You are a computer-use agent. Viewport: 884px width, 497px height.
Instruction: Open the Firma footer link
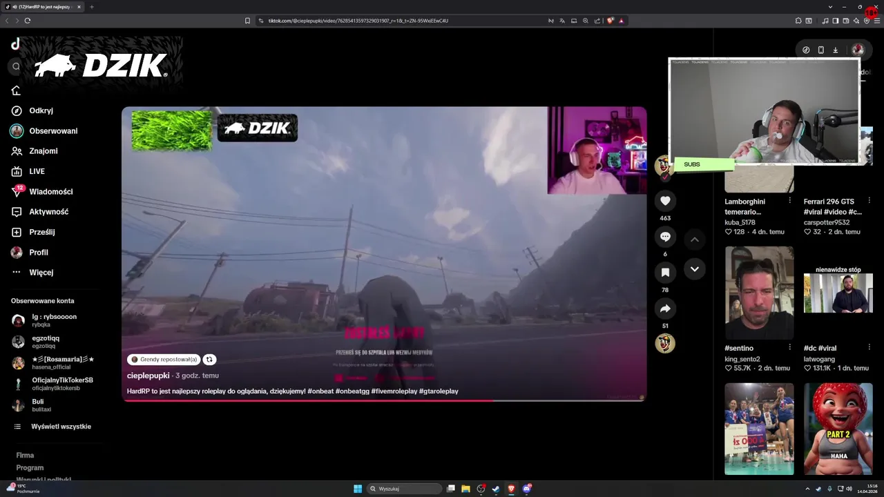coord(25,456)
